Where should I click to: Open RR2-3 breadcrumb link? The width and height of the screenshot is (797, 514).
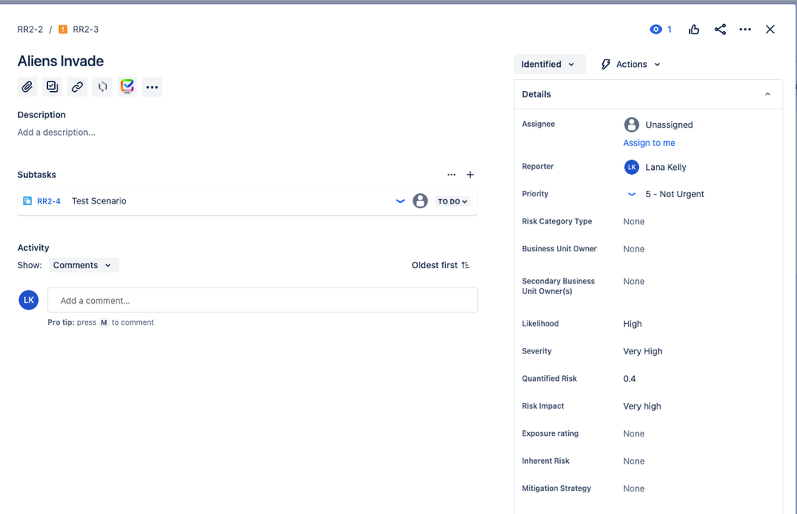(x=85, y=30)
